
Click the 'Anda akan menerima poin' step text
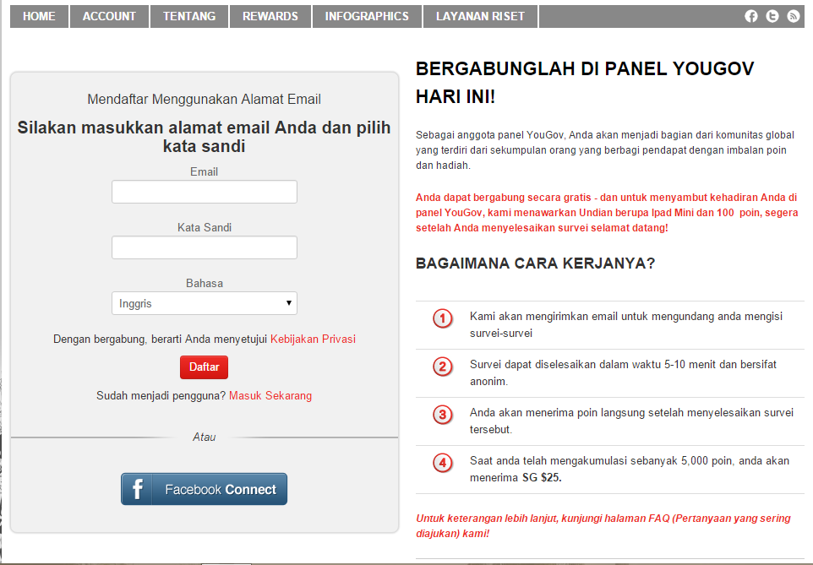[x=631, y=421]
